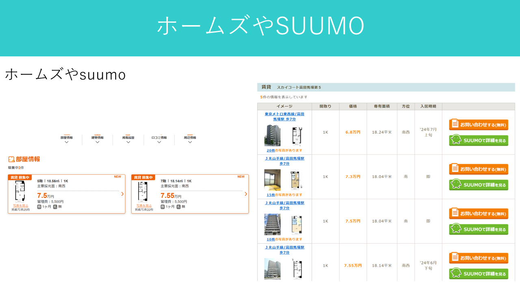Click the ホームズやsuumo subtitle text
The height and width of the screenshot is (292, 520).
pyautogui.click(x=65, y=74)
